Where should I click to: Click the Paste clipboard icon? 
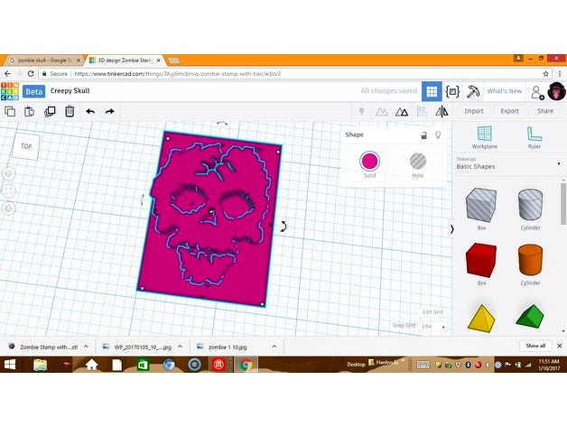29,111
